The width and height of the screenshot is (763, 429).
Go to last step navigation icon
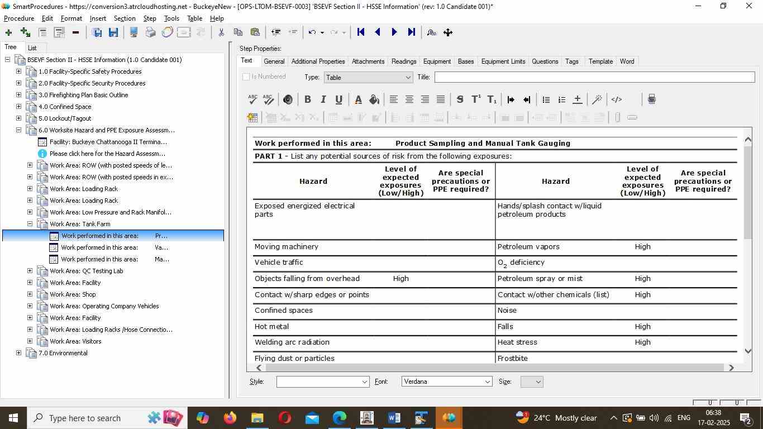pyautogui.click(x=412, y=32)
